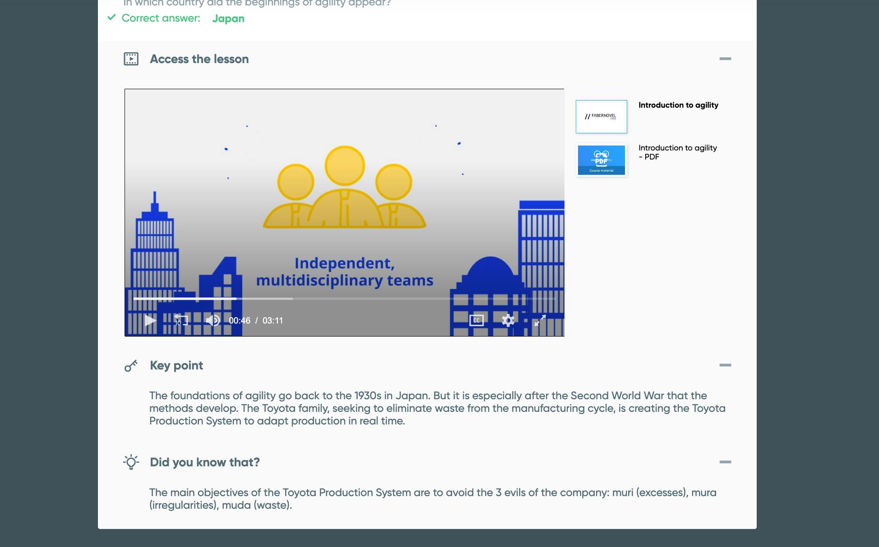Viewport: 879px width, 547px height.
Task: Open Introduction to agility - PDF link
Action: coord(677,152)
